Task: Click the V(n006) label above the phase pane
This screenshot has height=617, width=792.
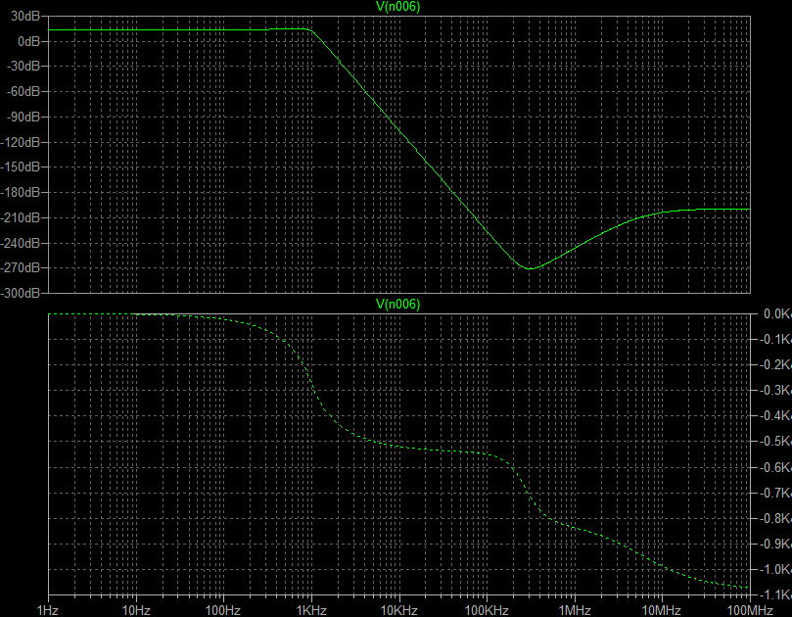Action: tap(398, 304)
